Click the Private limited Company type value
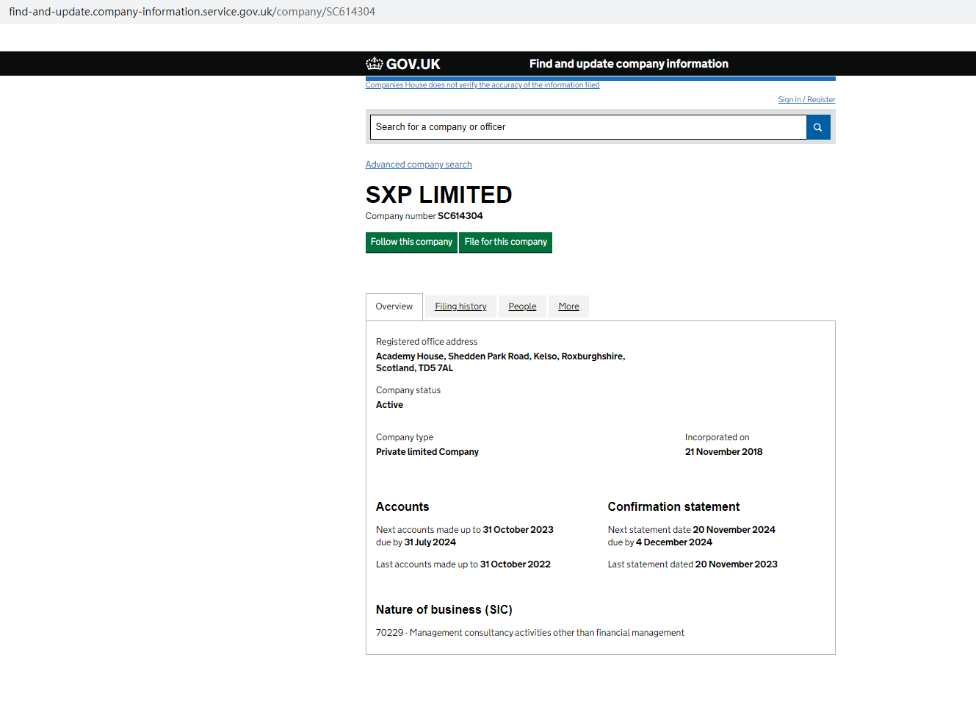Viewport: 976px width, 721px height. coord(427,452)
